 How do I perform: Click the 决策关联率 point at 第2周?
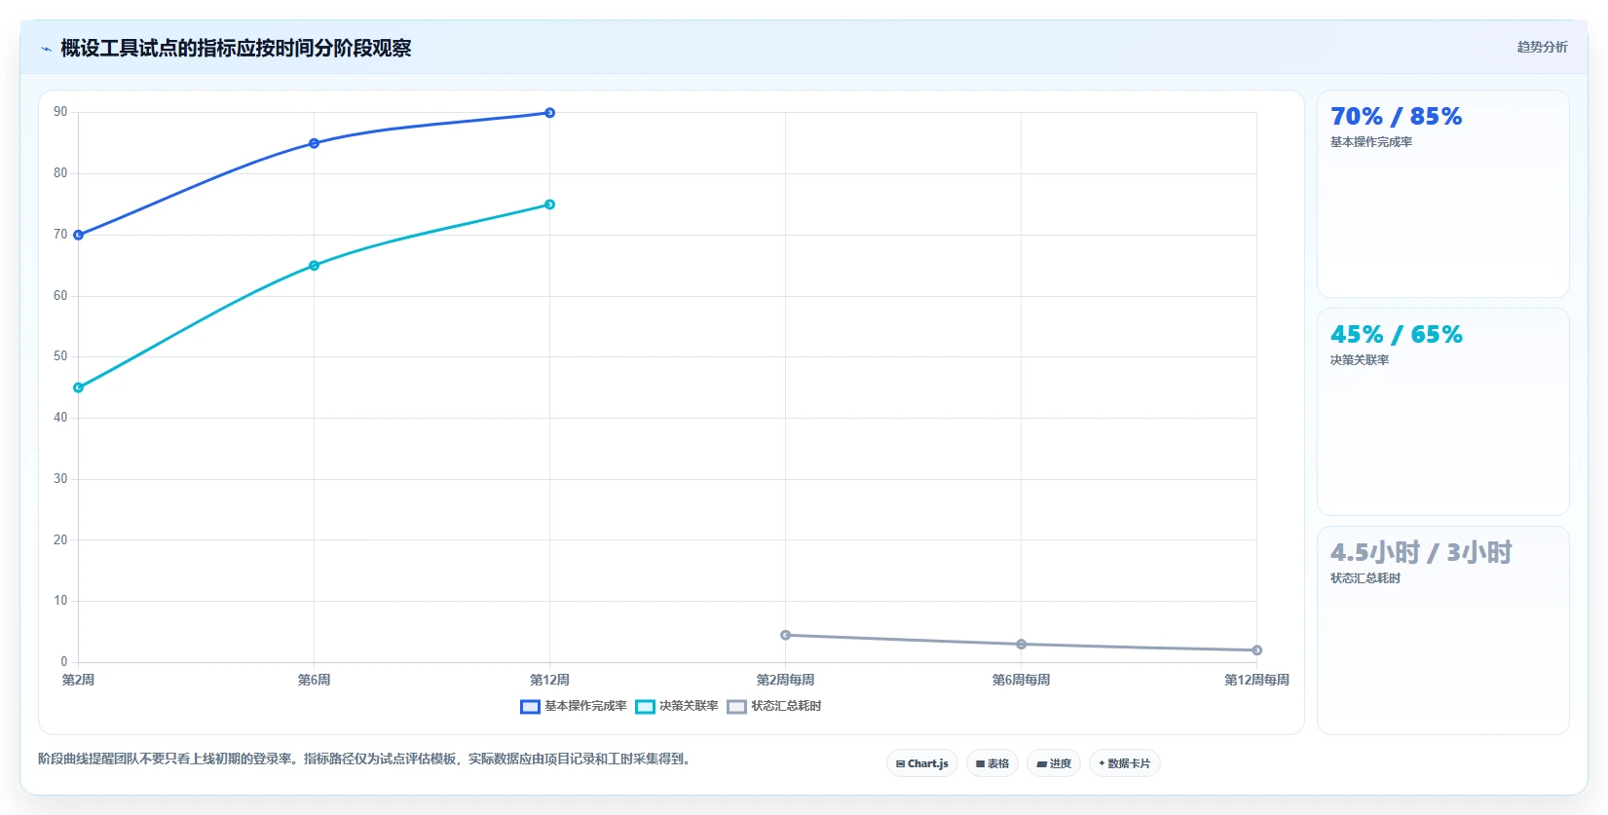[79, 388]
